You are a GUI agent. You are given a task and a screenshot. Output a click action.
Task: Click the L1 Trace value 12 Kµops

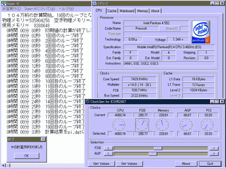click(199, 84)
